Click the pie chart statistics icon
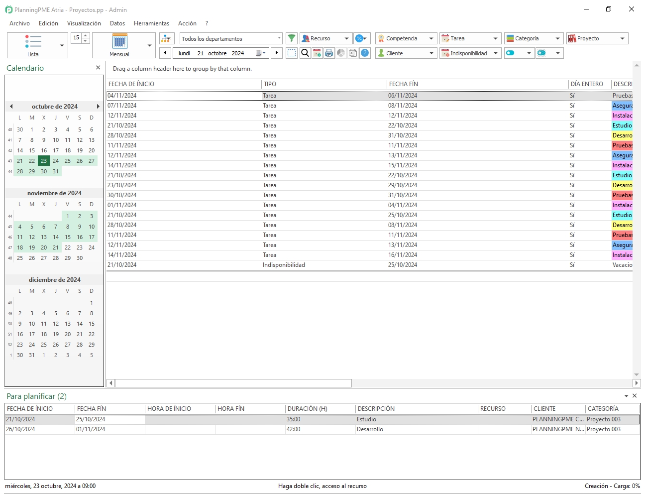 pyautogui.click(x=341, y=53)
